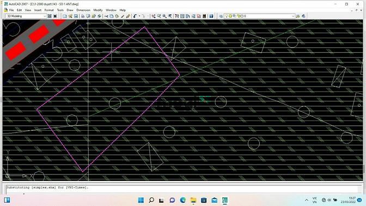
Task: Open the Modify menu
Action: coord(98,10)
